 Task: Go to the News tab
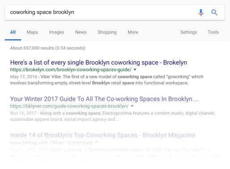click(81, 32)
